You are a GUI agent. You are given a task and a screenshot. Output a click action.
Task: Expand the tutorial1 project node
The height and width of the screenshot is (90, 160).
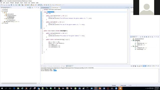coord(1,9)
